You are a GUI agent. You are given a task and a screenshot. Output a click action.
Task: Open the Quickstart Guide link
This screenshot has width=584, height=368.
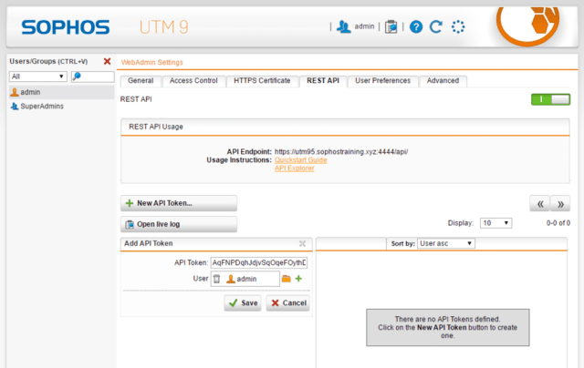coord(300,159)
